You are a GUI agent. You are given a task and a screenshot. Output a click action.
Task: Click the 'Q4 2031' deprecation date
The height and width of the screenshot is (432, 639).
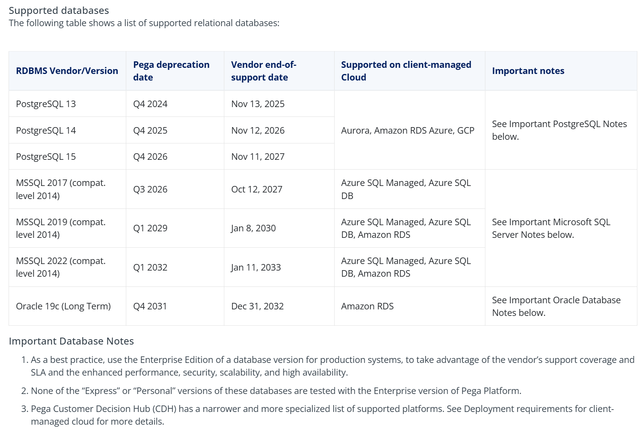pyautogui.click(x=150, y=306)
